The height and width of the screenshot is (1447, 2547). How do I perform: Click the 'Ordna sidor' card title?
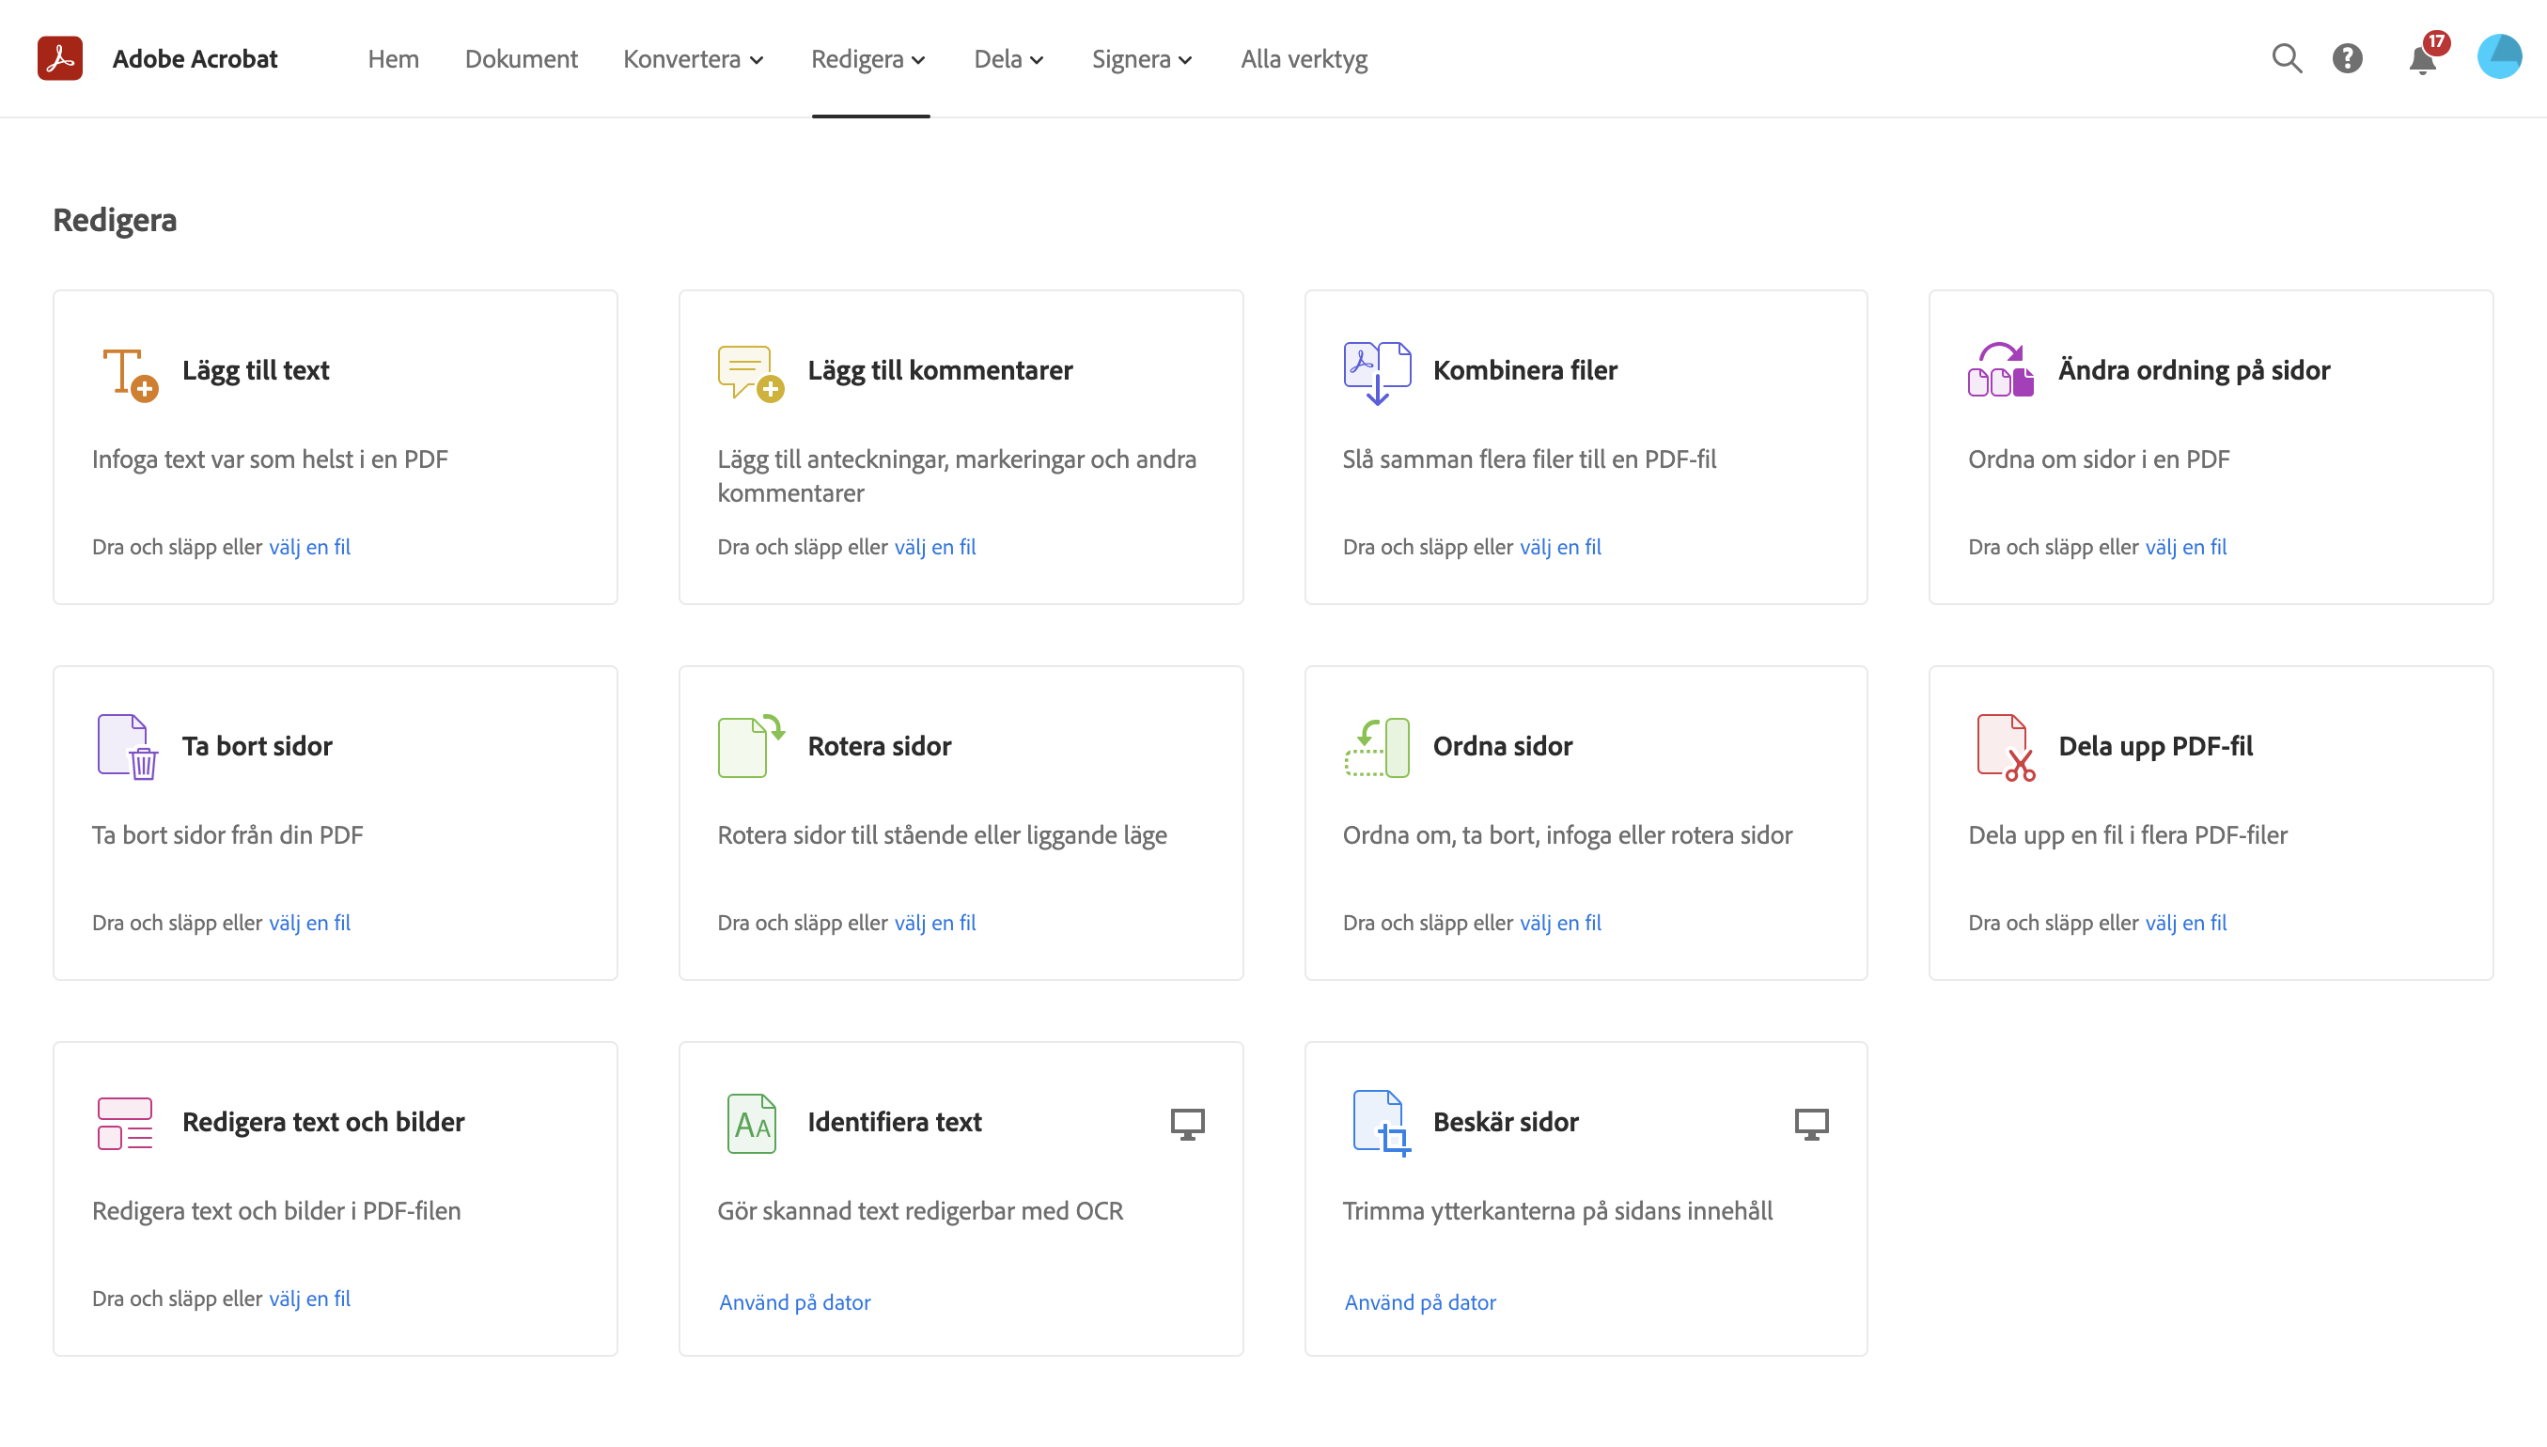(1503, 746)
